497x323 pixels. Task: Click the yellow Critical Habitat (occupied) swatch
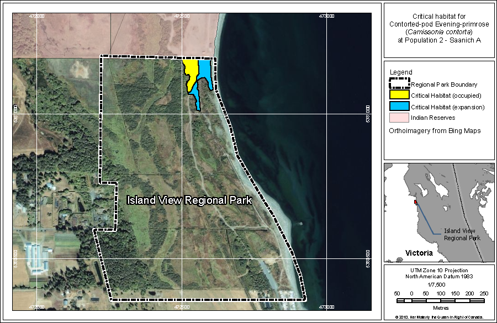coord(399,96)
